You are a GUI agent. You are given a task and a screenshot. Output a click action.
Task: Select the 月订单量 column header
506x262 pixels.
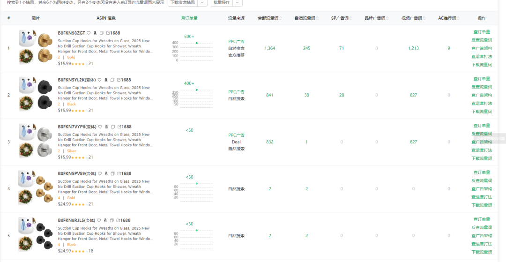(189, 18)
